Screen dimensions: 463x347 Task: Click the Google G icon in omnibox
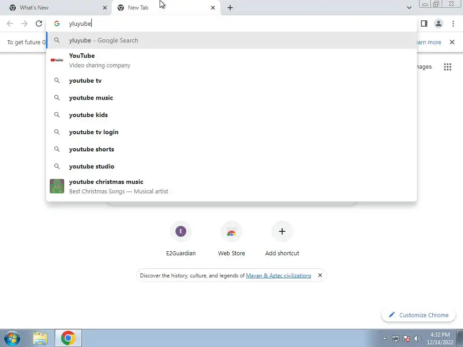57,23
